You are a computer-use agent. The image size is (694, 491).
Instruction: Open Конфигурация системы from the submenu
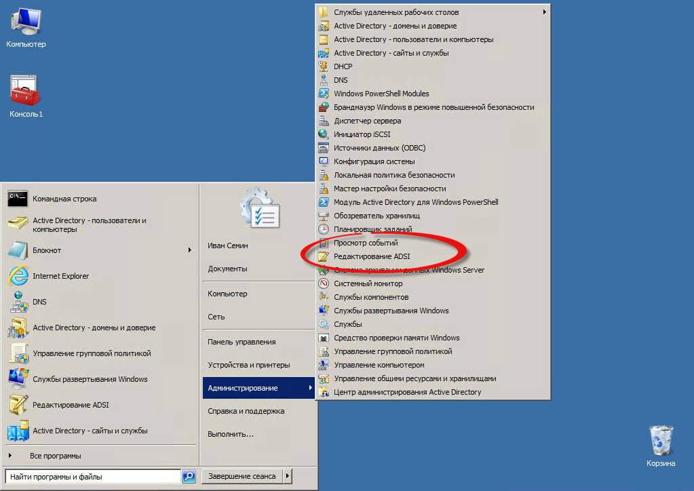point(433,161)
